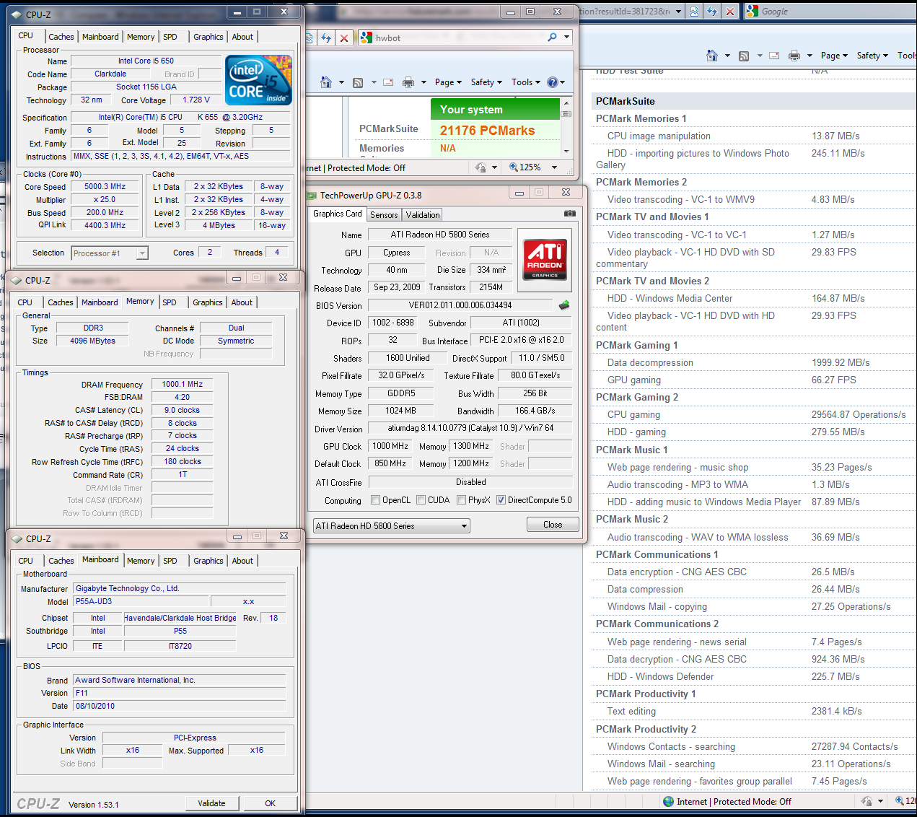Open the ATI Radeon HD 5800 Series dropdown
Screen dimensions: 917x817
point(464,526)
